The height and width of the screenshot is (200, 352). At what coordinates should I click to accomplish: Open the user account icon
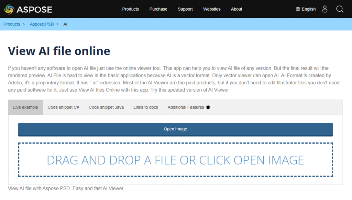[x=324, y=9]
